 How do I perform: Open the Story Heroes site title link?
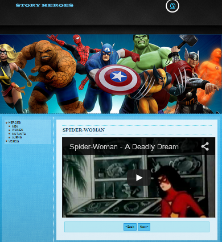click(x=44, y=5)
